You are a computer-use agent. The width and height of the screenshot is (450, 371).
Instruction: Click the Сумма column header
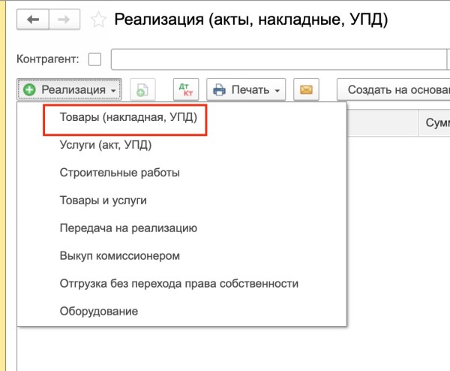435,122
